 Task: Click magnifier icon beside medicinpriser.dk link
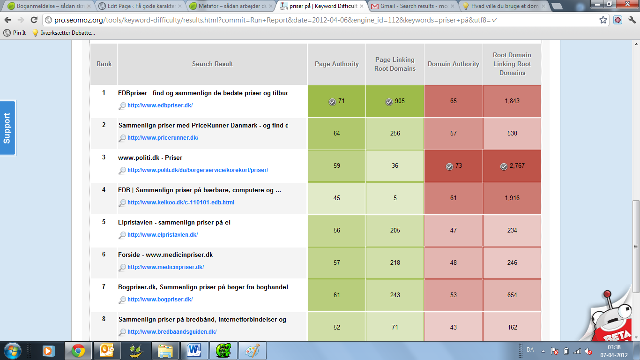tap(122, 268)
